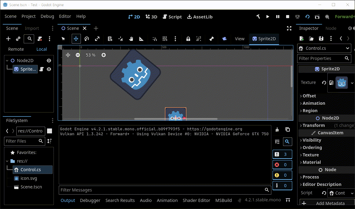Select the Pan Mode hand tool
Image resolution: width=355 pixels, height=209 pixels.
[x=131, y=39]
